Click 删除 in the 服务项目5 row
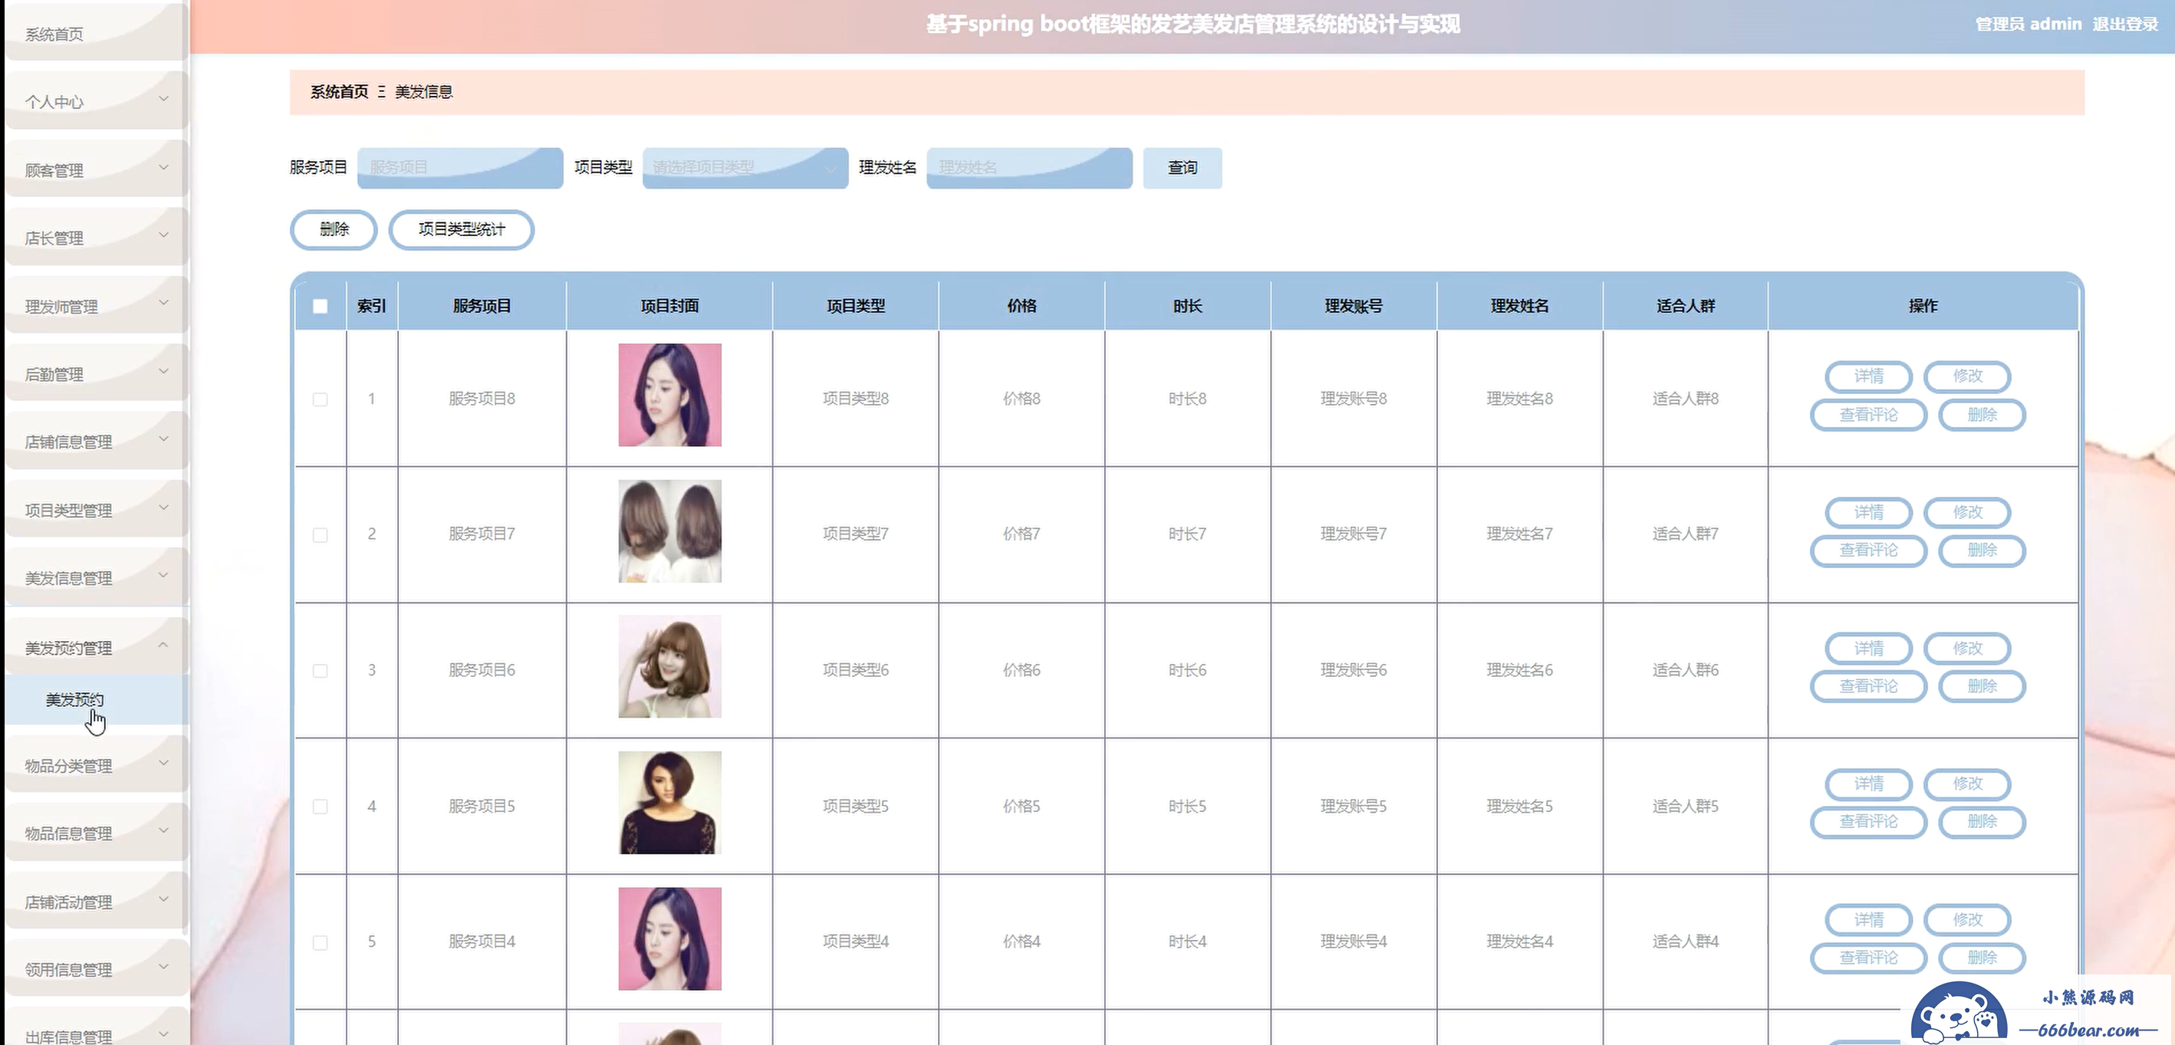Screen dimensions: 2175x1045 (x=1982, y=823)
